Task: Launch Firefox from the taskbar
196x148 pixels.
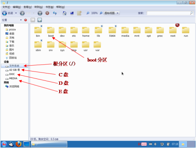Action: click(18, 144)
